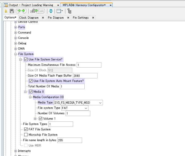Enable Microchip File System checkbox

26,135
